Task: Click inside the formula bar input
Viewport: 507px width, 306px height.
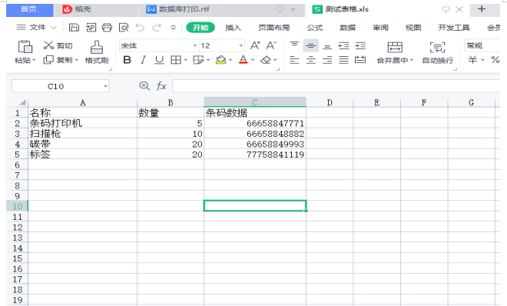Action: click(x=336, y=86)
